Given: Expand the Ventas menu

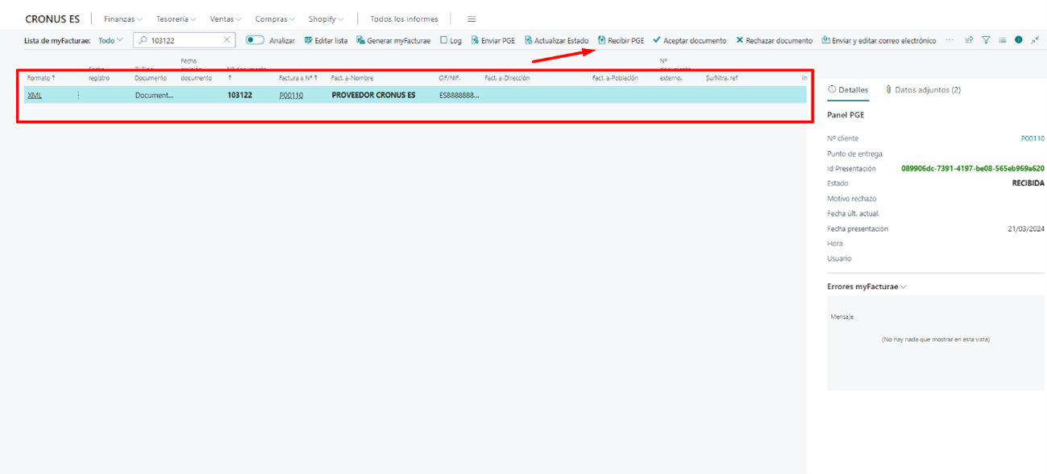Looking at the screenshot, I should point(226,19).
